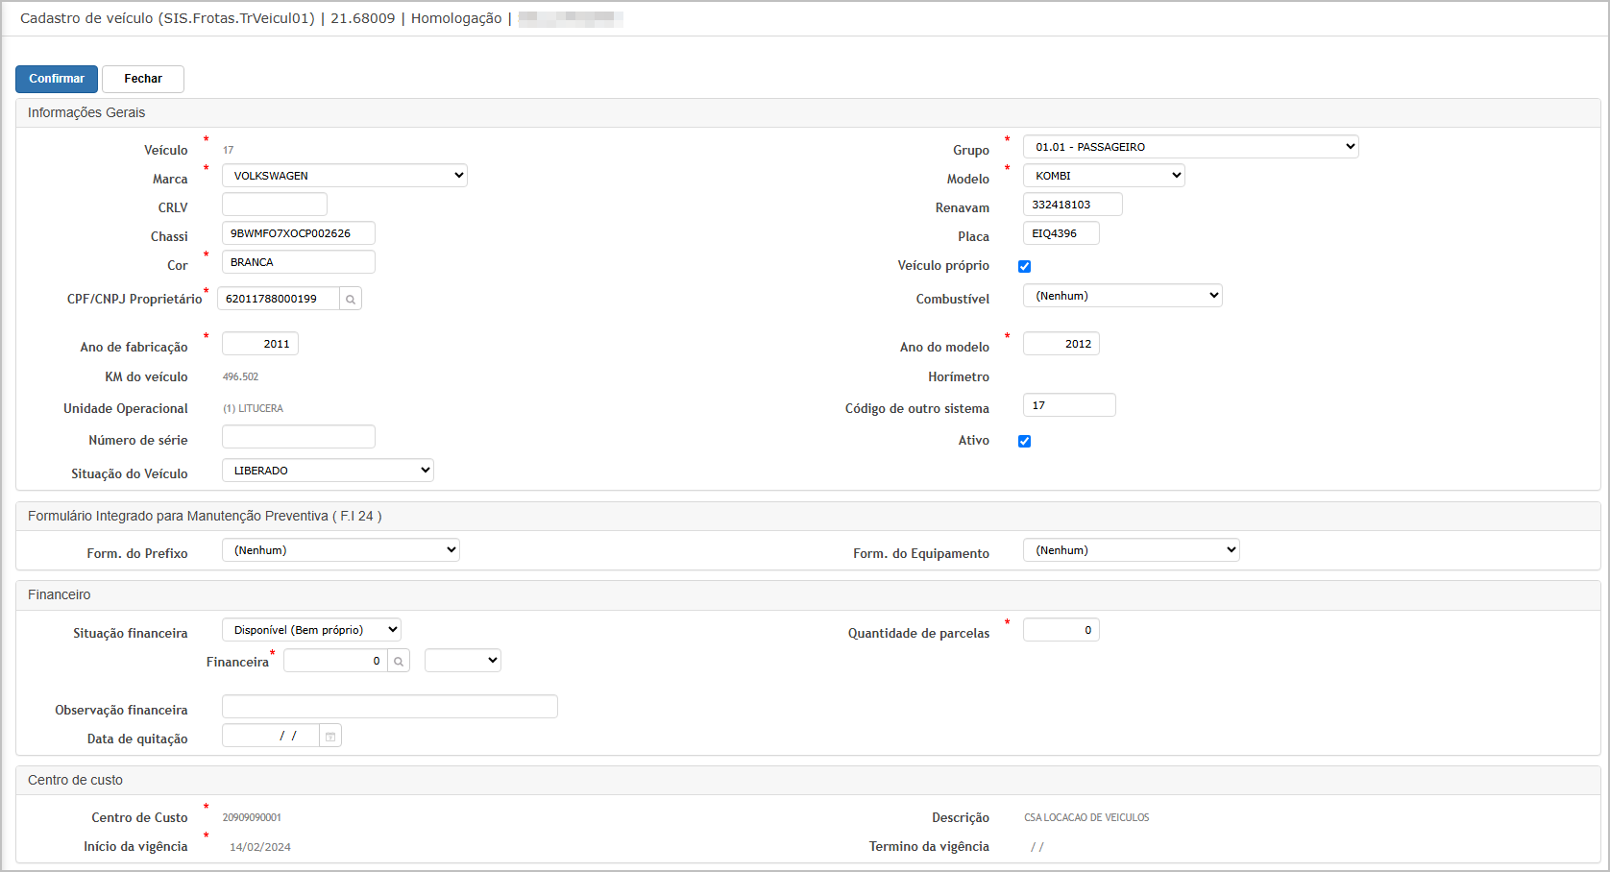Viewport: 1610px width, 872px height.
Task: Click the Número de série input field
Action: point(299,437)
